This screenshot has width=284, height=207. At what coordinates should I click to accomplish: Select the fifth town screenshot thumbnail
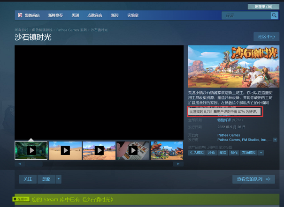167,150
